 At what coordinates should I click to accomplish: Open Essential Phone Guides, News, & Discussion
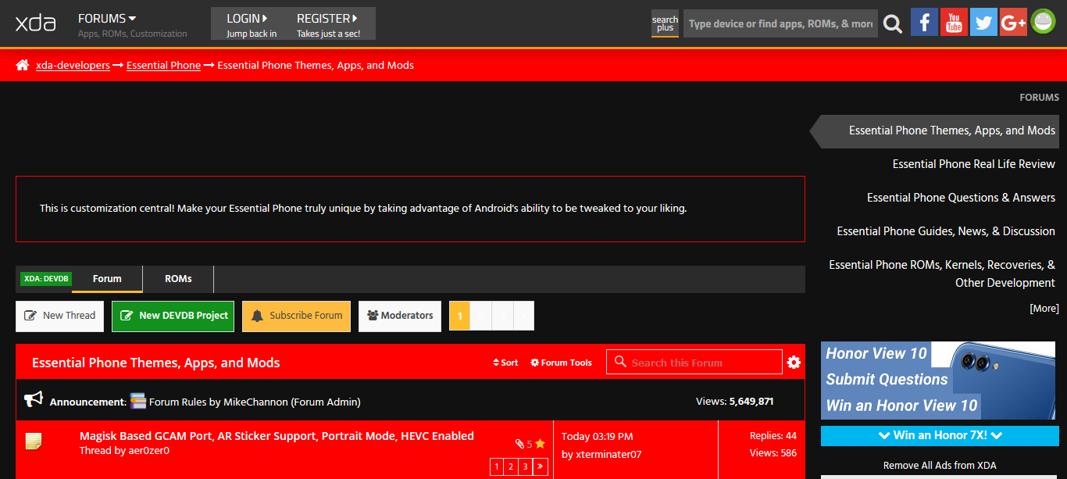click(946, 231)
